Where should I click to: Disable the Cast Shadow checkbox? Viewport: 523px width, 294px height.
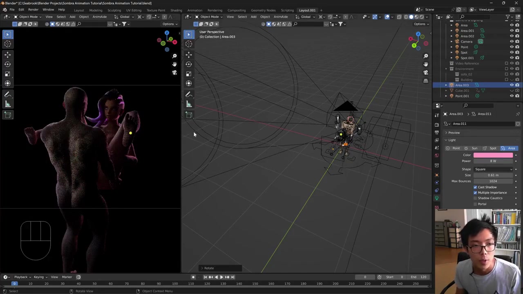click(475, 187)
